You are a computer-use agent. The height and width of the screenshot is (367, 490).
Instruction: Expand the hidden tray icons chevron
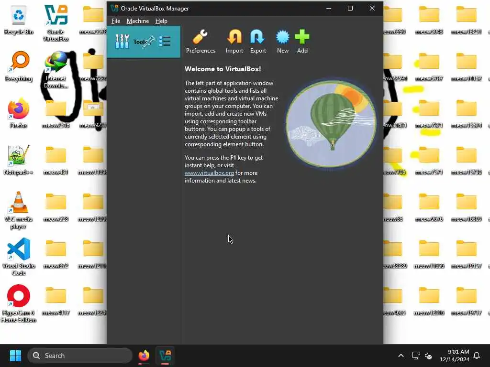401,356
